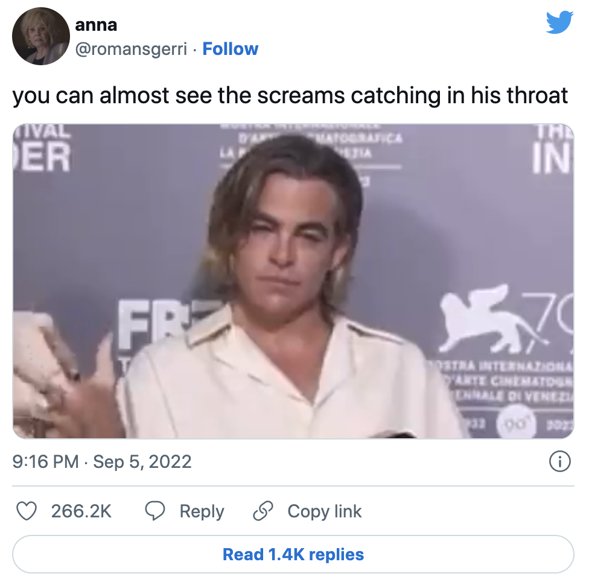Open the tweet via its timestamp link
This screenshot has width=589, height=588.
(103, 461)
